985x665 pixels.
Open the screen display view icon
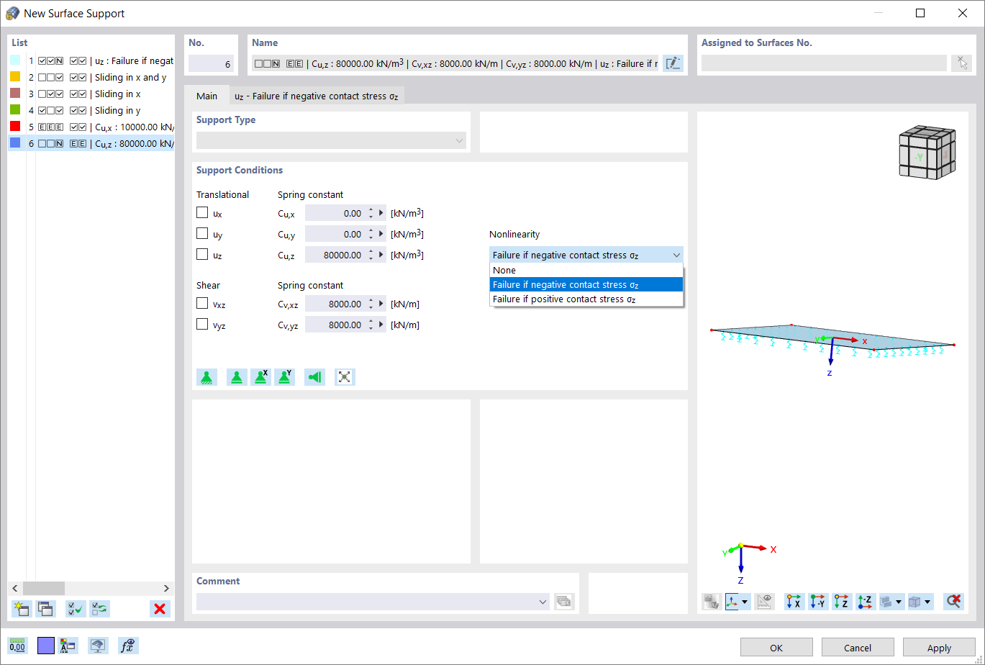99,646
